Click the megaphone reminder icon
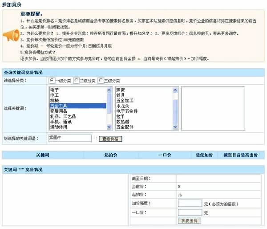Image resolution: width=267 pixels, height=229 pixels. pos(11,36)
